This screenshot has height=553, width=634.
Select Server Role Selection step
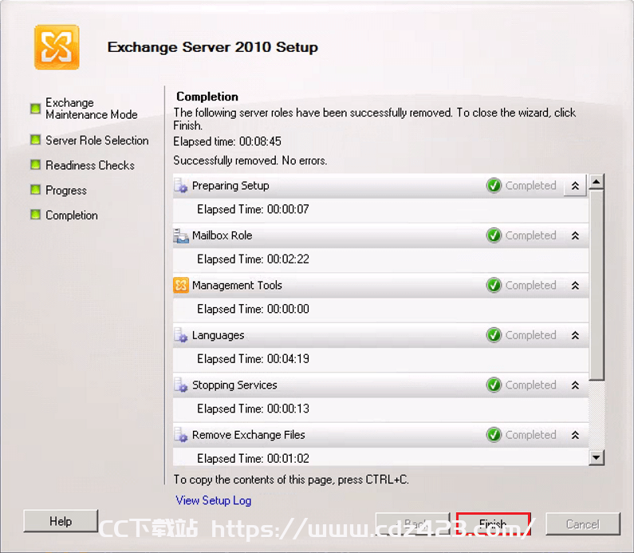click(97, 140)
